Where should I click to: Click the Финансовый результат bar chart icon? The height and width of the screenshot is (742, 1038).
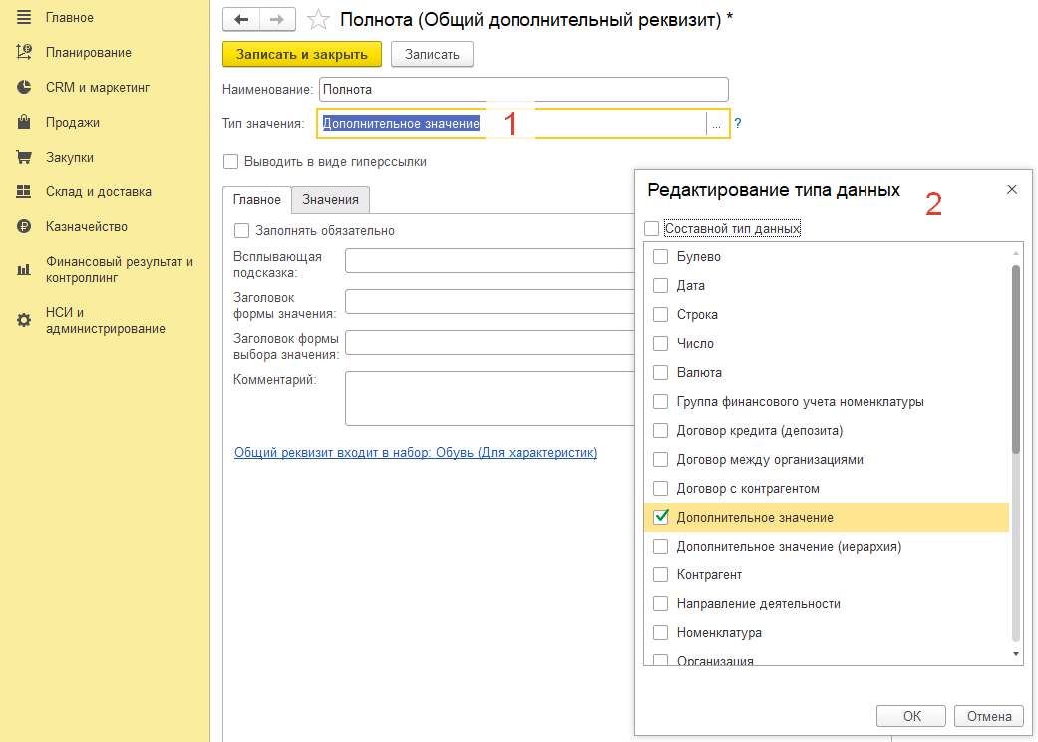(x=24, y=269)
